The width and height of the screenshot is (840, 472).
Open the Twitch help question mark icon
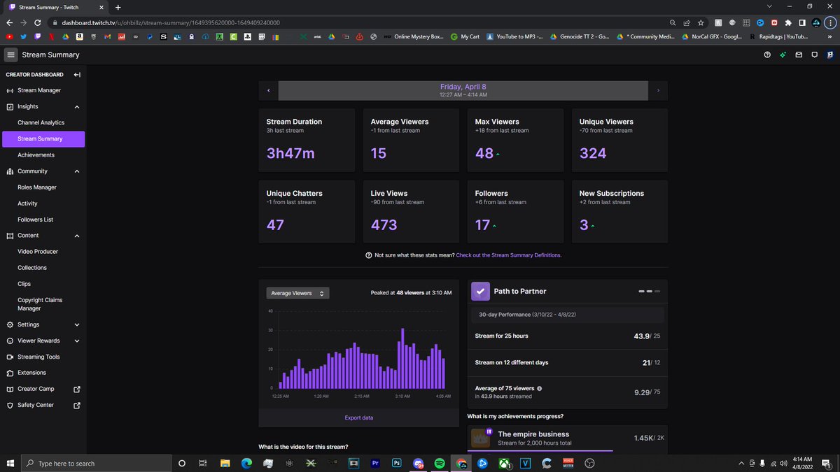[767, 55]
